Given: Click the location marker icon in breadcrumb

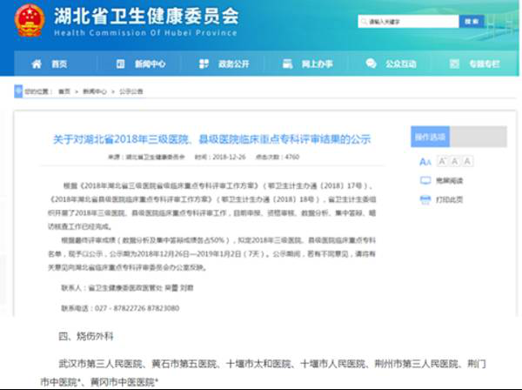Looking at the screenshot, I should tap(18, 91).
